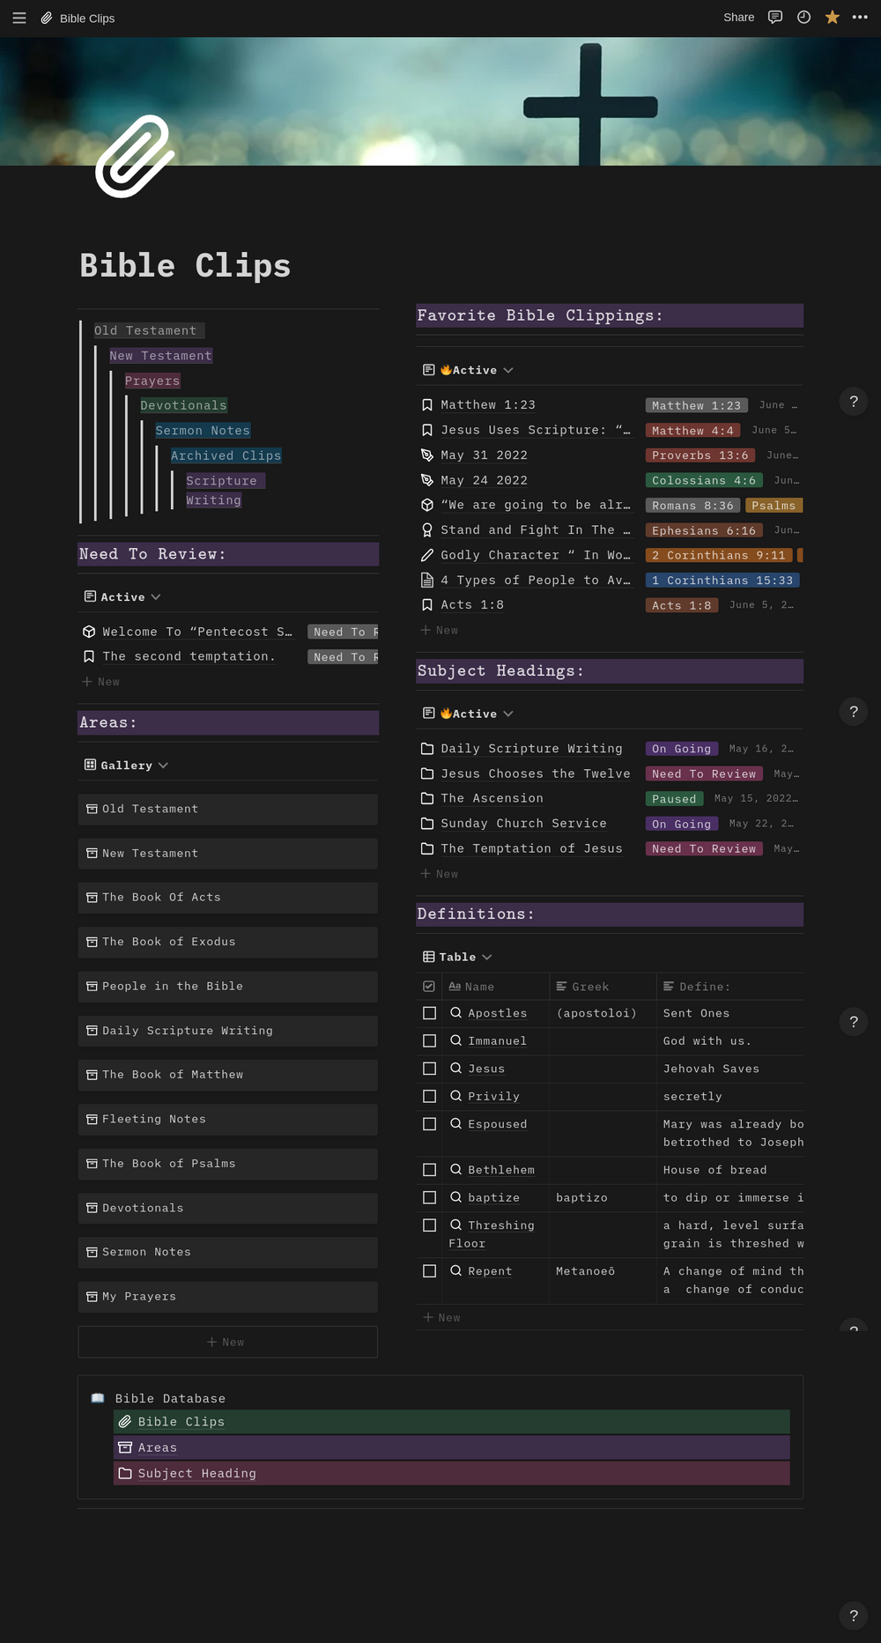
Task: Click the large paperclip page icon
Action: tap(134, 156)
